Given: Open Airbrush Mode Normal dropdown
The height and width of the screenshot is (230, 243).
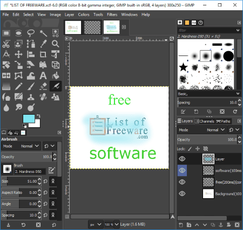Looking at the screenshot, I should point(21,146).
